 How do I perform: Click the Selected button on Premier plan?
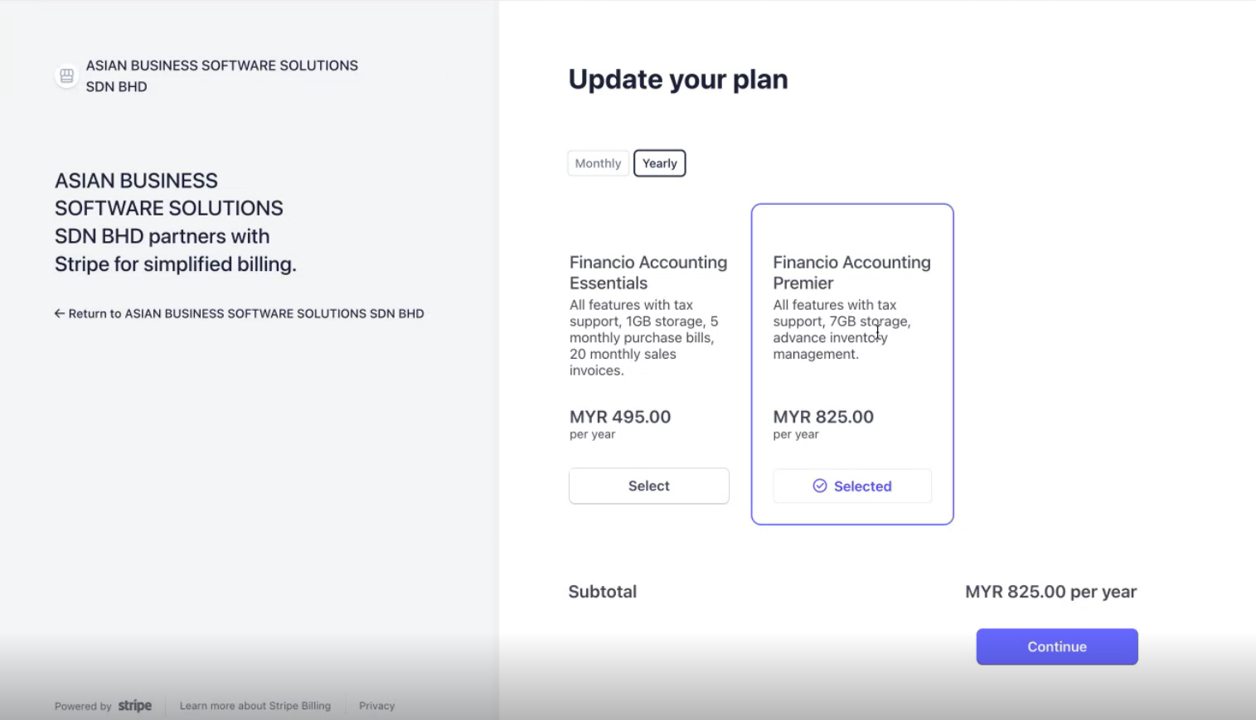coord(852,486)
